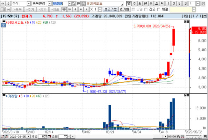Click the 조회 count stepper arrows
Screen dimensions: 208x140
(x=69, y=136)
